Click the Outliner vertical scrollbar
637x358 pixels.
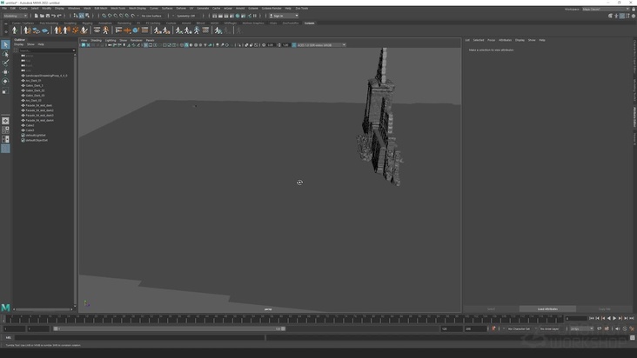click(x=75, y=181)
